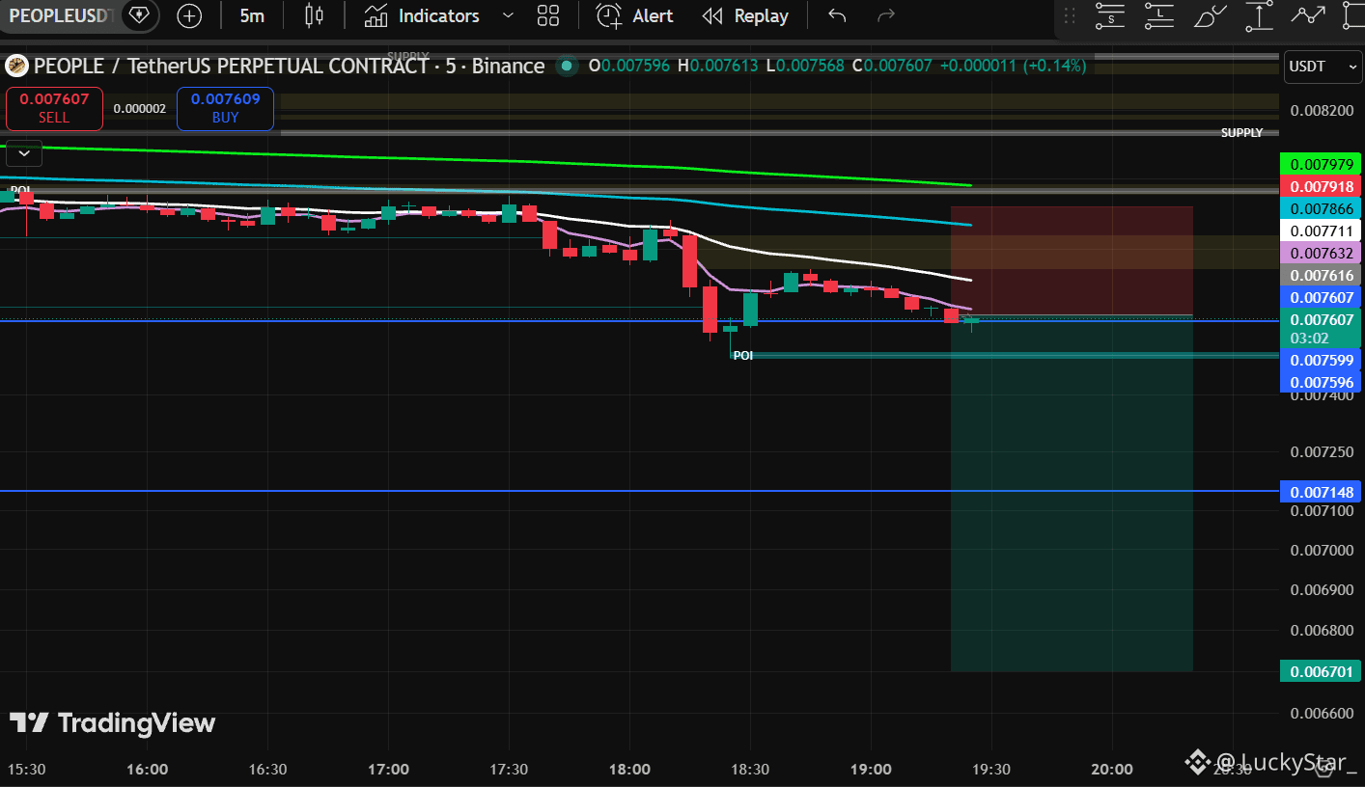
Task: Select the Long Position drawing tool
Action: [x=1159, y=15]
